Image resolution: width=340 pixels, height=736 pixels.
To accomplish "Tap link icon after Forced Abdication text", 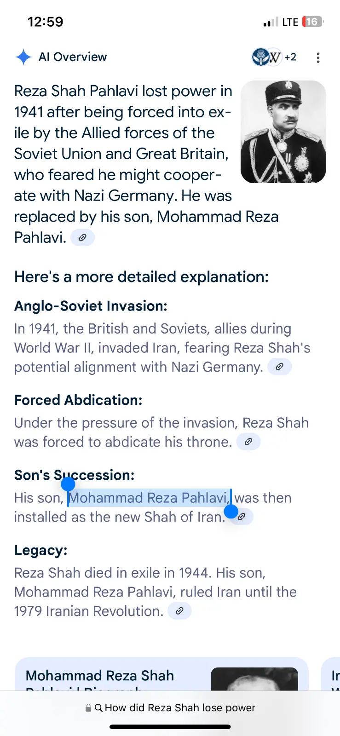I will [248, 442].
